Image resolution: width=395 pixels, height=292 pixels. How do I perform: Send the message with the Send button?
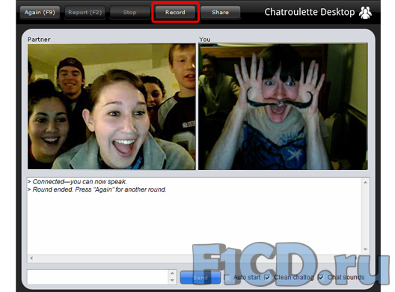(200, 278)
